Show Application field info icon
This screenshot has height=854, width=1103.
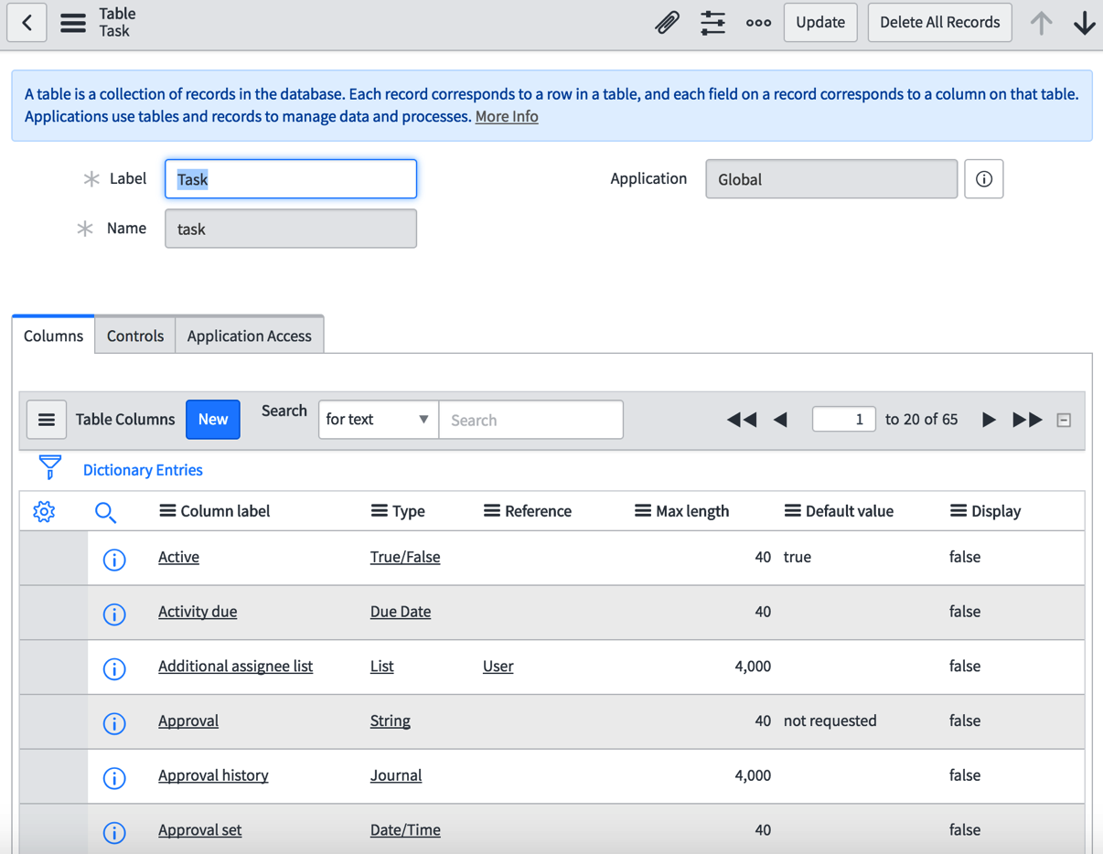(x=984, y=179)
